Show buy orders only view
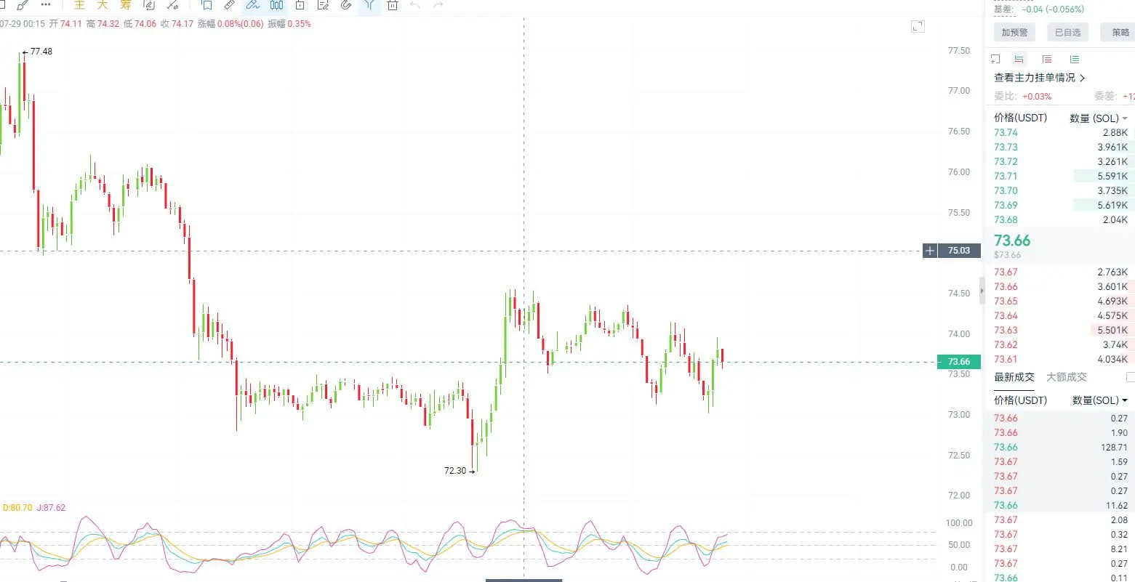The image size is (1135, 582). click(1075, 59)
